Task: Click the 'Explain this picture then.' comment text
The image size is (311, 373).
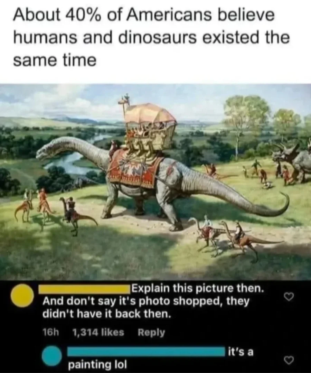Action: (197, 289)
